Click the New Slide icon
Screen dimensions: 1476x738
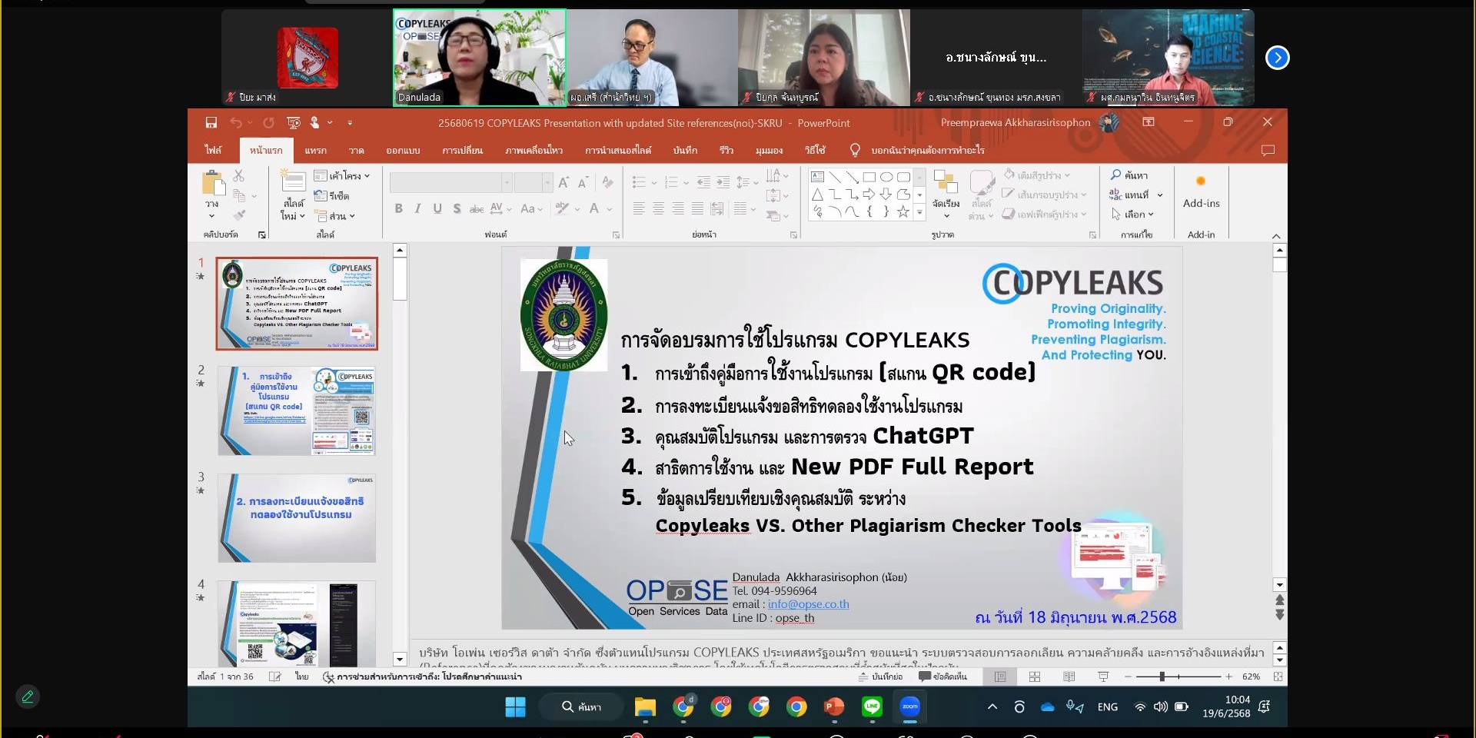coord(293,181)
